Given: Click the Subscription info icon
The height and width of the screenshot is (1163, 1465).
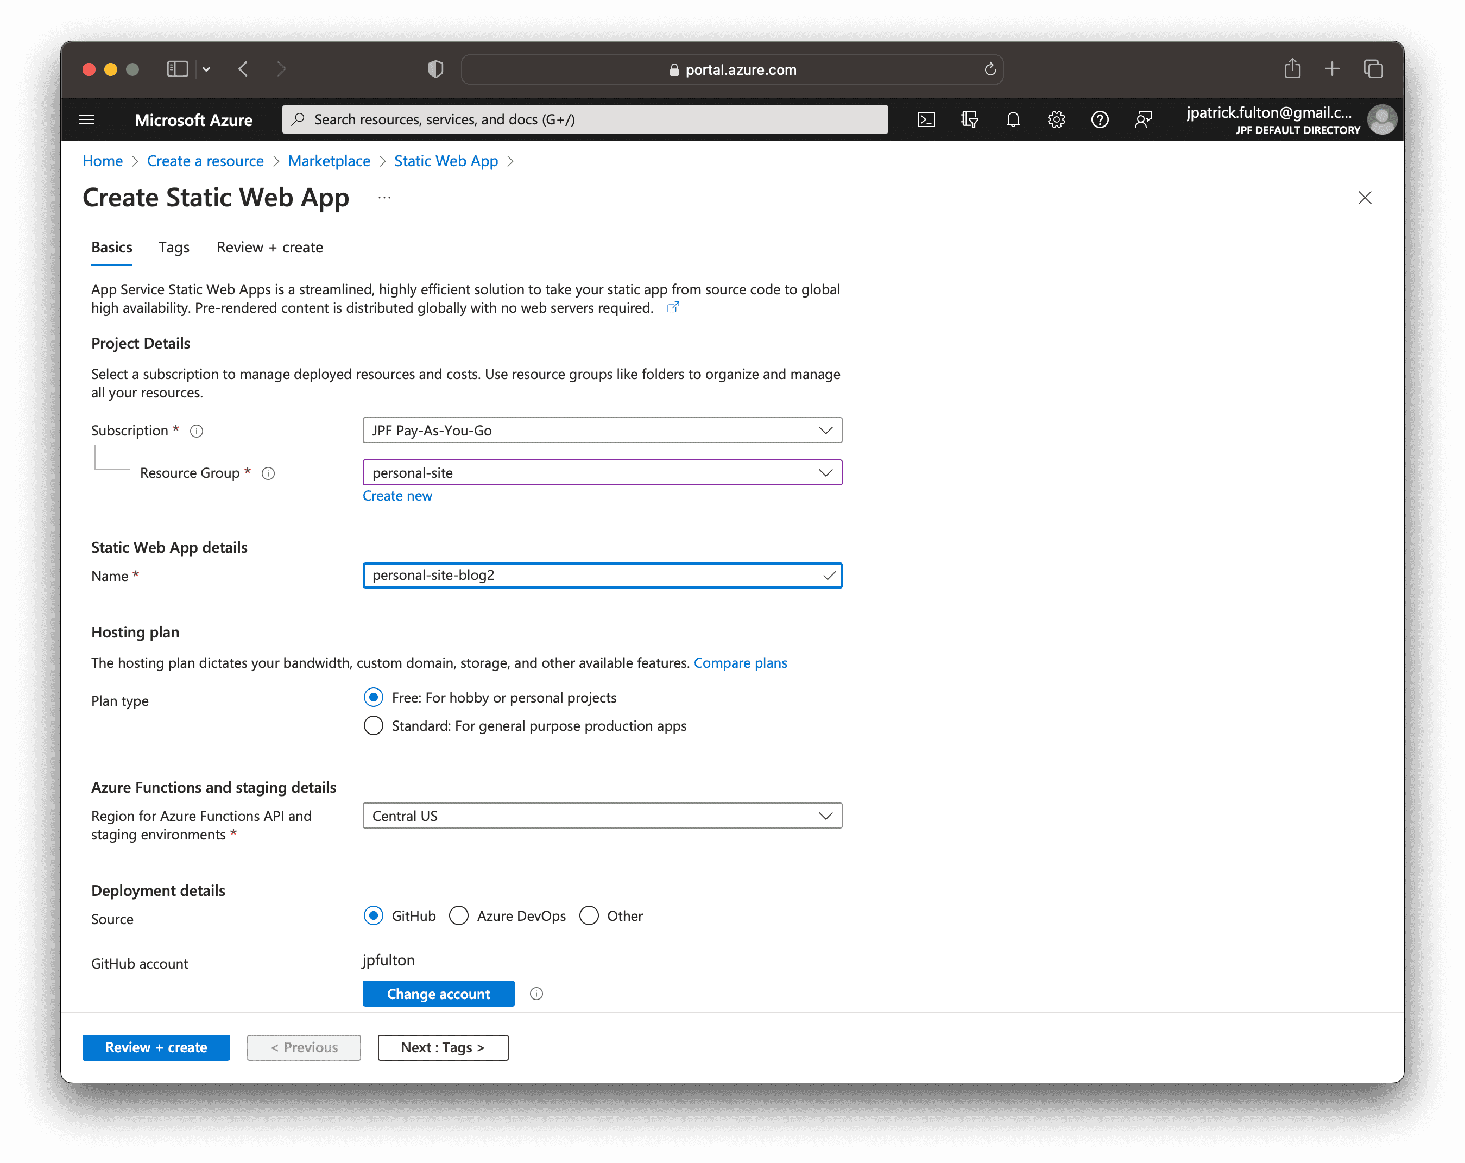Looking at the screenshot, I should click(197, 431).
